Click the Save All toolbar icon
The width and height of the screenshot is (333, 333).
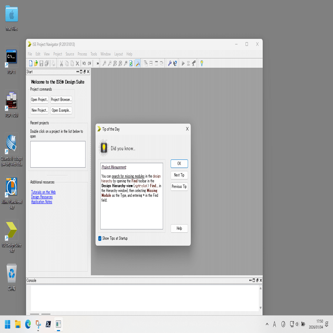(x=47, y=63)
